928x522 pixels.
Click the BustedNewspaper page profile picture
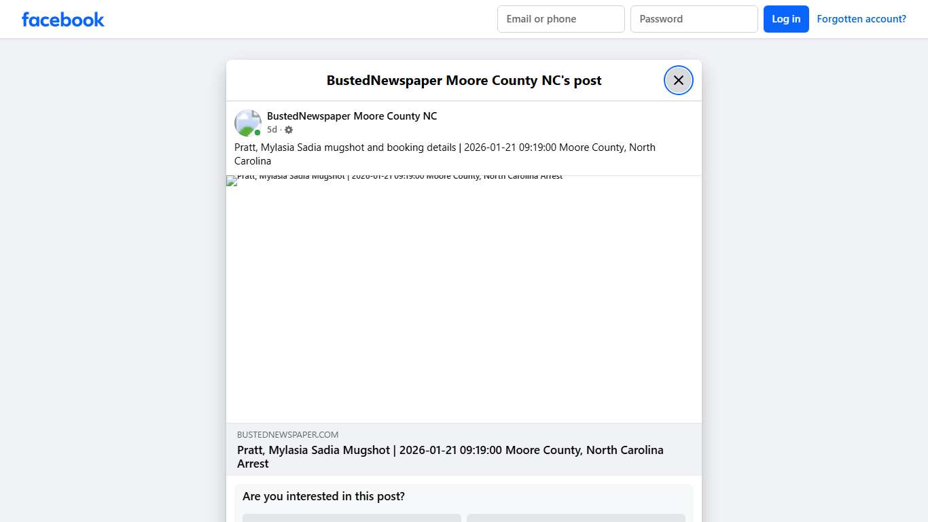[247, 122]
